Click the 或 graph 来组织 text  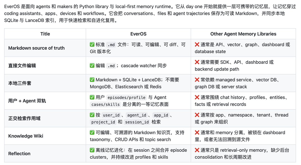click(x=211, y=122)
